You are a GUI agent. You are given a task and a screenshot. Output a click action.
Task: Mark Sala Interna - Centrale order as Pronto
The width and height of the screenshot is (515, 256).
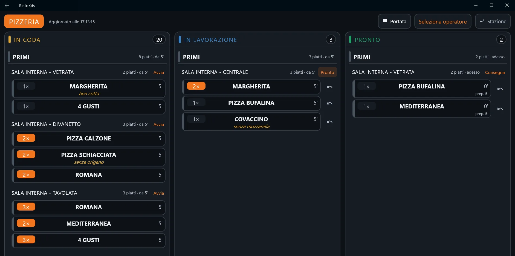(x=327, y=72)
